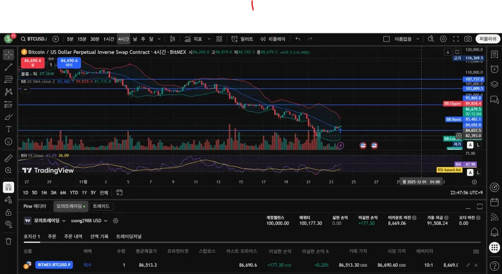Click the 퍼블리쉬 publish button

pyautogui.click(x=488, y=39)
